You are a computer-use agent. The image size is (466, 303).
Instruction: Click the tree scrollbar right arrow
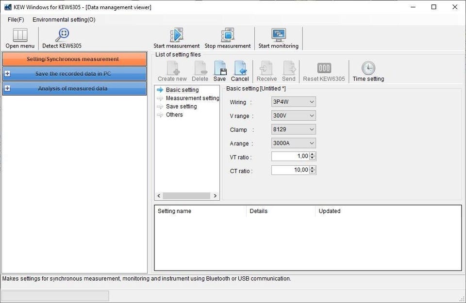[215, 196]
